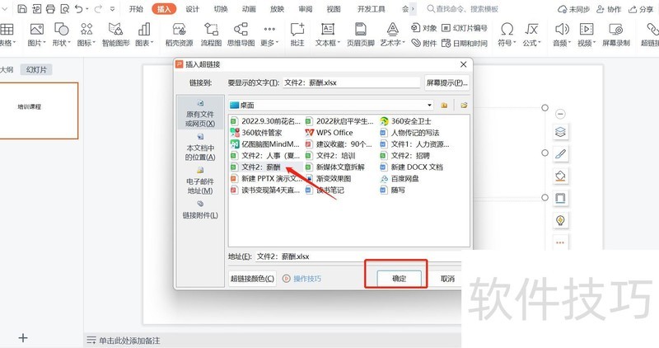Screen dimensions: 659x348
Task: Confirm with the 确定 button
Action: [399, 279]
